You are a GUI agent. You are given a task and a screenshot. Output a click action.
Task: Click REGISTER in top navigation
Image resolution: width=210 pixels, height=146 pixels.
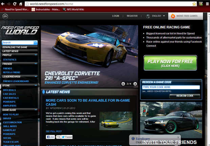(x=132, y=16)
